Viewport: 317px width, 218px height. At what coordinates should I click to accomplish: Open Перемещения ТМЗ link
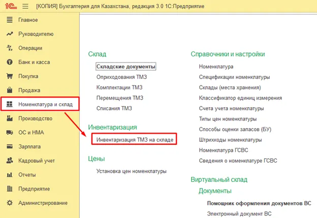120,98
